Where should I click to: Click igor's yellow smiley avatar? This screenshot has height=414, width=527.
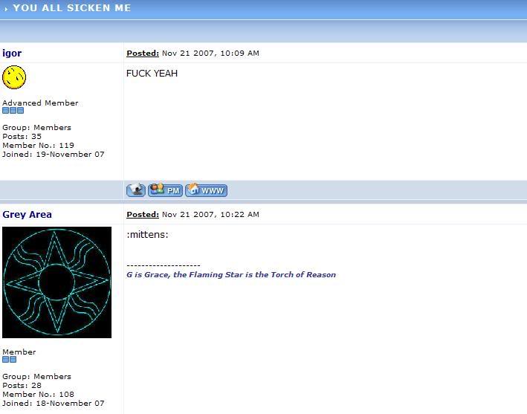(x=14, y=77)
